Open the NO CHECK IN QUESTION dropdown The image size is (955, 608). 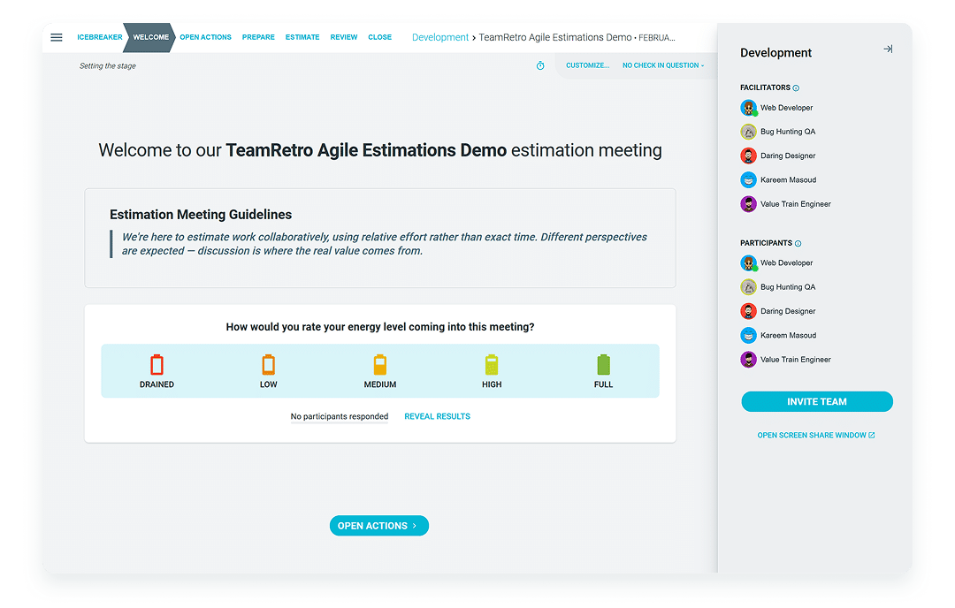click(663, 65)
